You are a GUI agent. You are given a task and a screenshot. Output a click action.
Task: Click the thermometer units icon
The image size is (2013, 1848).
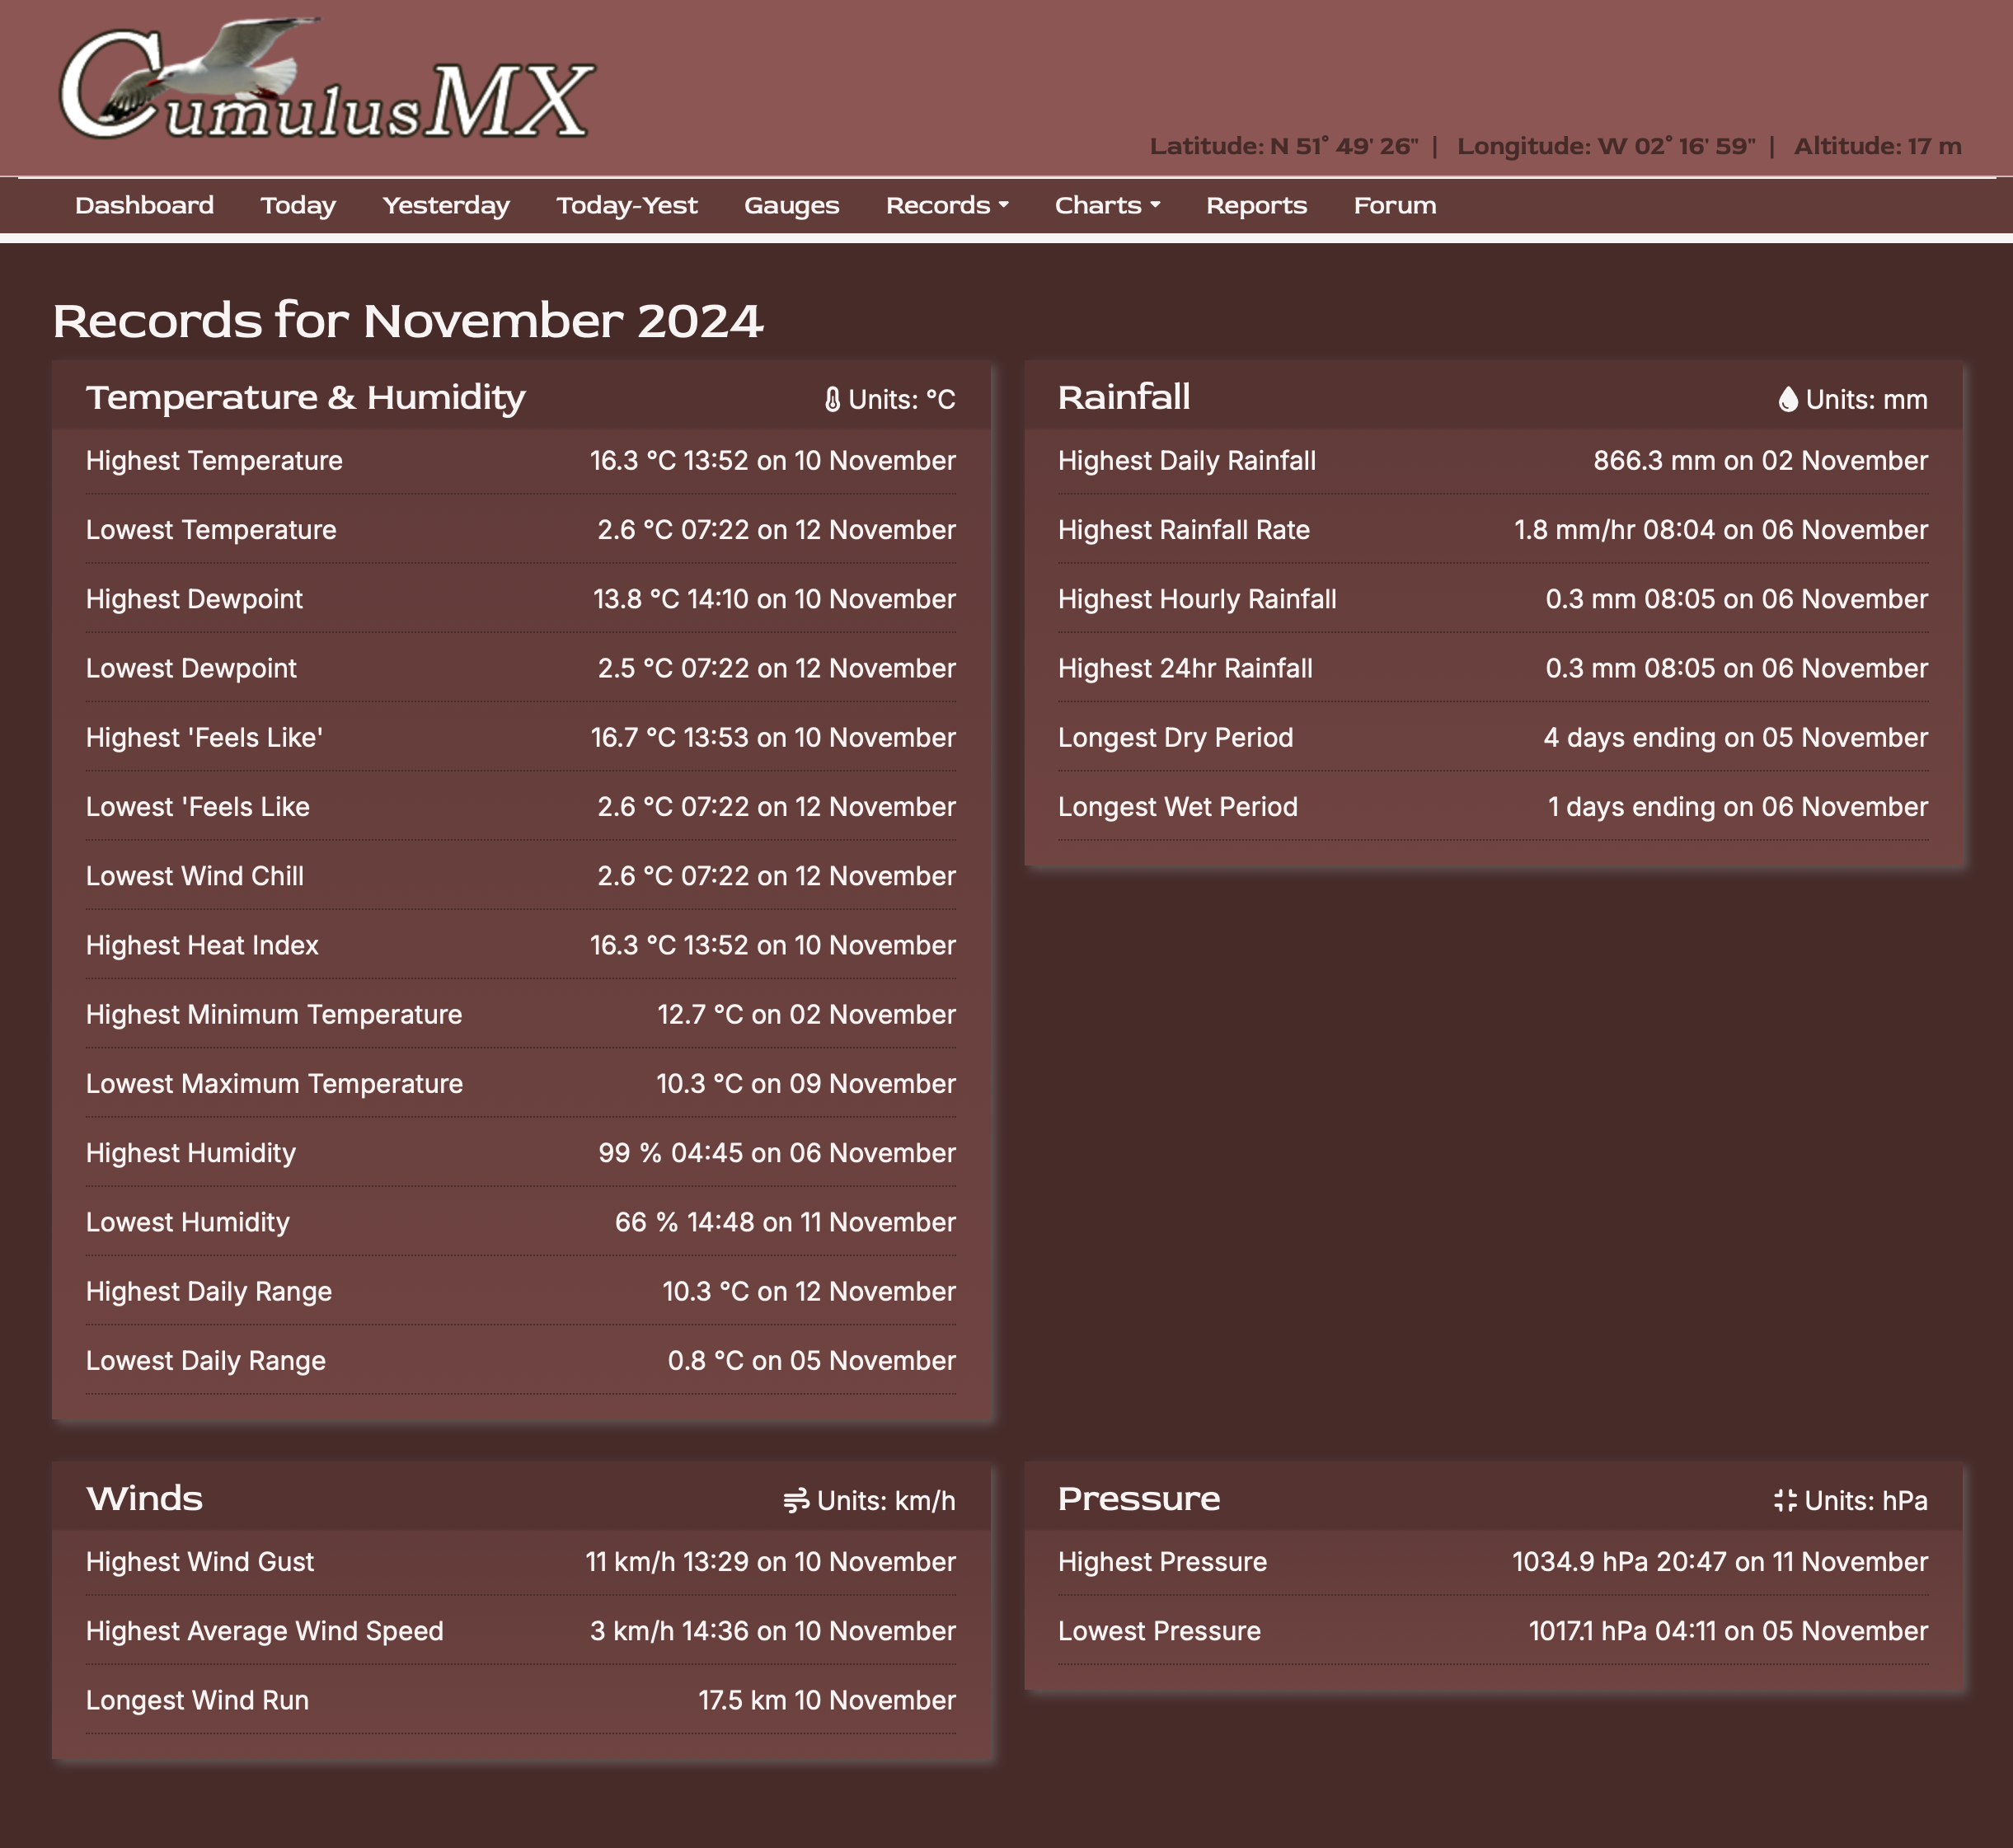point(832,400)
